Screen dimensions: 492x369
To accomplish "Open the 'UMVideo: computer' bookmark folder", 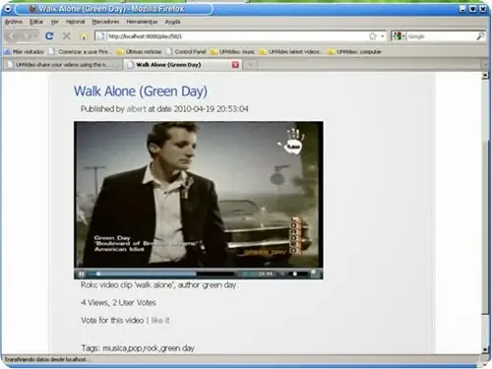I will click(x=355, y=51).
